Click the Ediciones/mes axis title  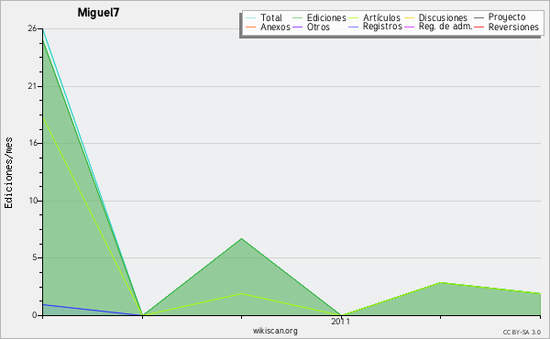(x=8, y=173)
